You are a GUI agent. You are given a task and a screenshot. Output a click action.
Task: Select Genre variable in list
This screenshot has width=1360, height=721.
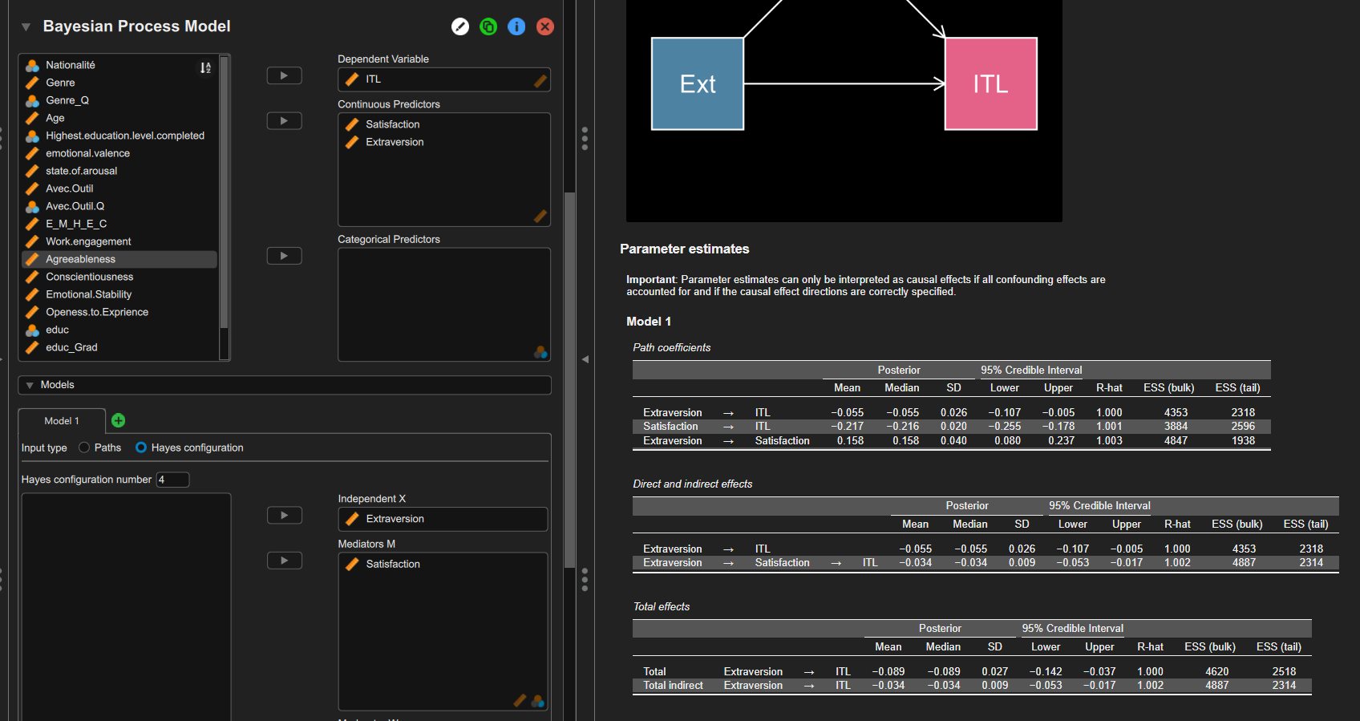coord(119,83)
